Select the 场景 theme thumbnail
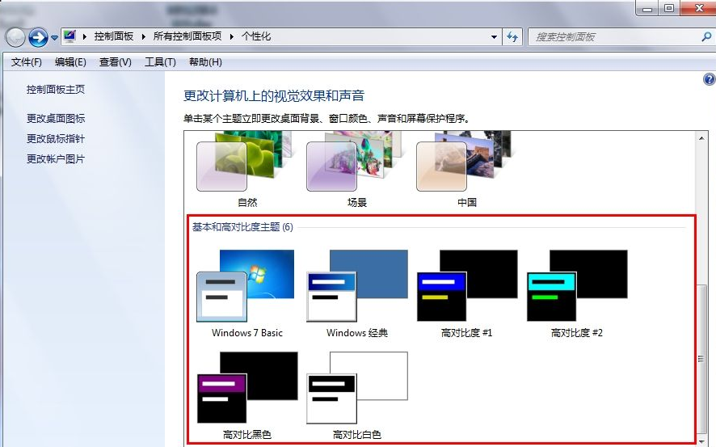The height and width of the screenshot is (447, 716). 357,169
